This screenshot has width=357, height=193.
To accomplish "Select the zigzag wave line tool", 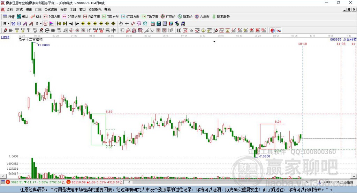I will (152, 31).
